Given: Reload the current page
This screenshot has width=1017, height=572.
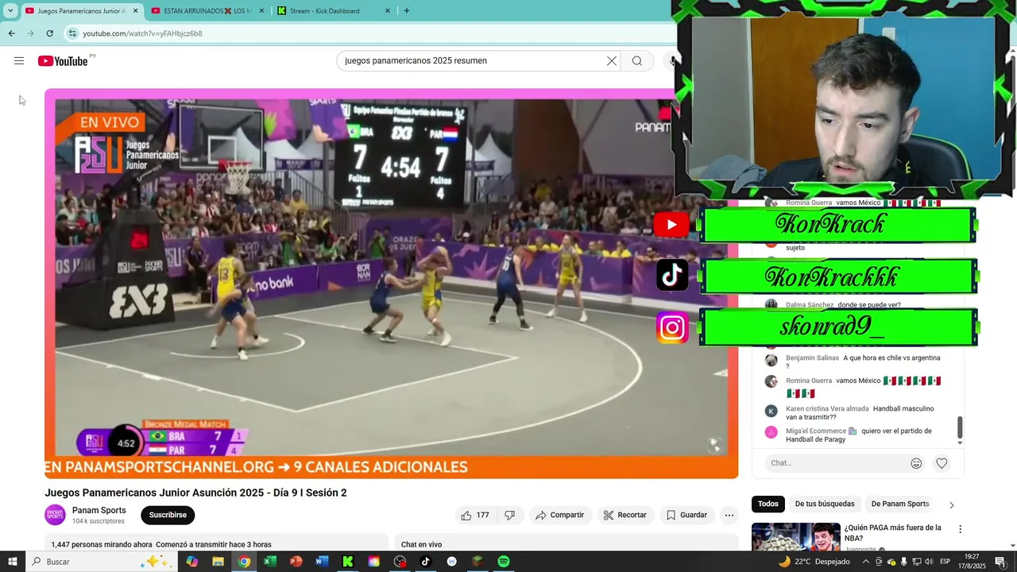Looking at the screenshot, I should (x=49, y=33).
